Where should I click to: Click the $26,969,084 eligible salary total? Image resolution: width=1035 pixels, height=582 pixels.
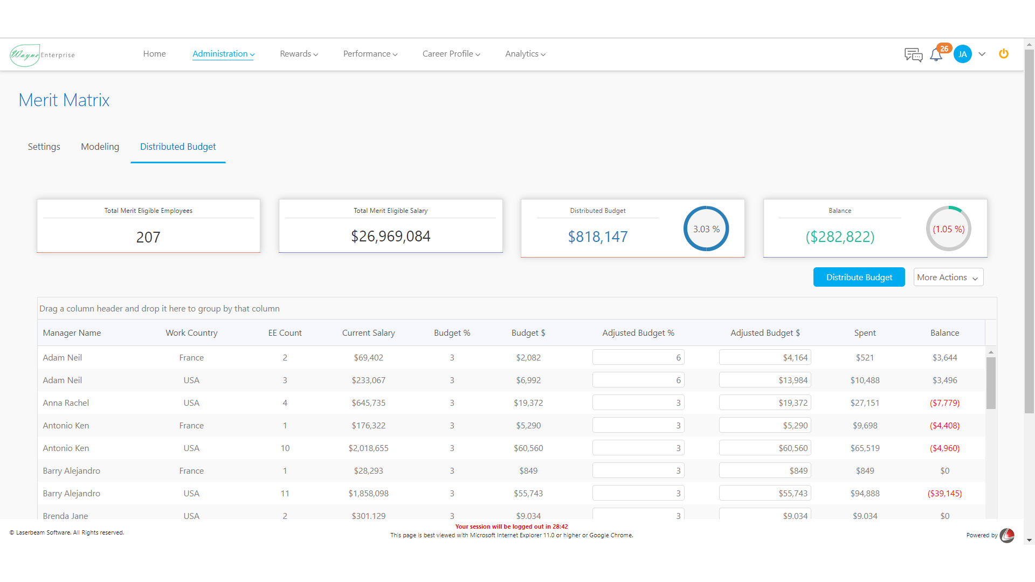(391, 236)
